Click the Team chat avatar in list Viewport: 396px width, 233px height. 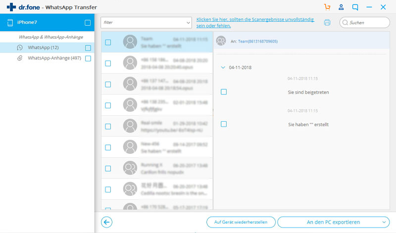click(x=130, y=42)
